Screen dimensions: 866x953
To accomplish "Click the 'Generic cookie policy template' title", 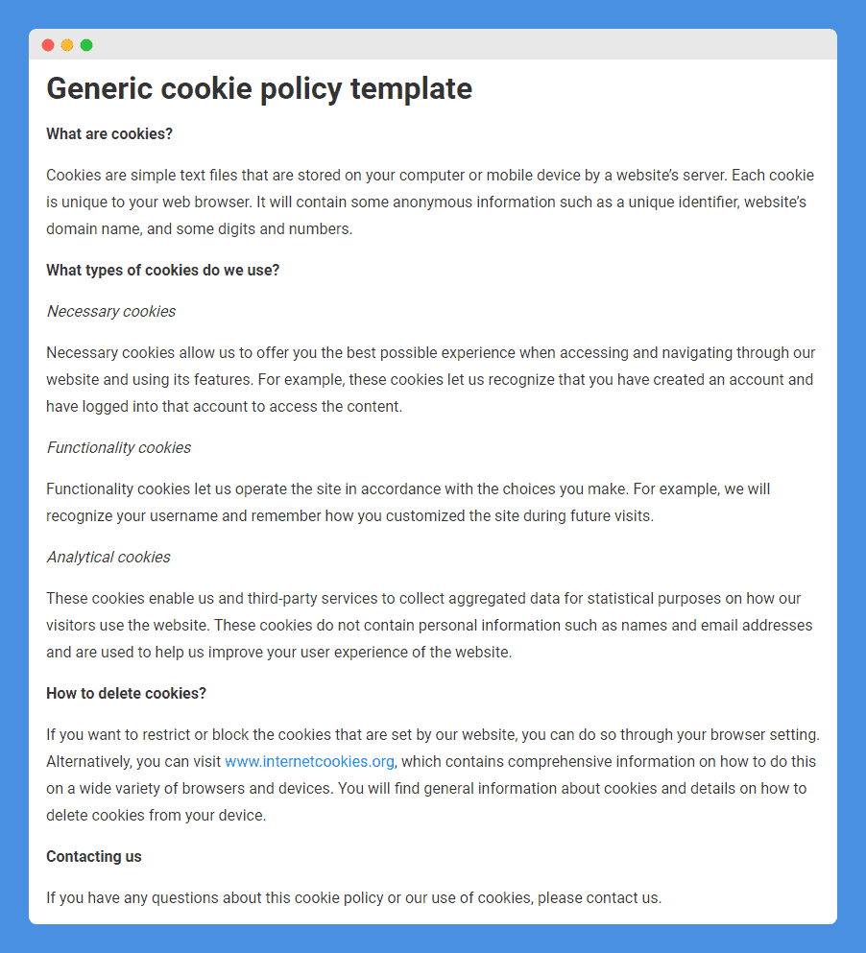I will click(259, 88).
